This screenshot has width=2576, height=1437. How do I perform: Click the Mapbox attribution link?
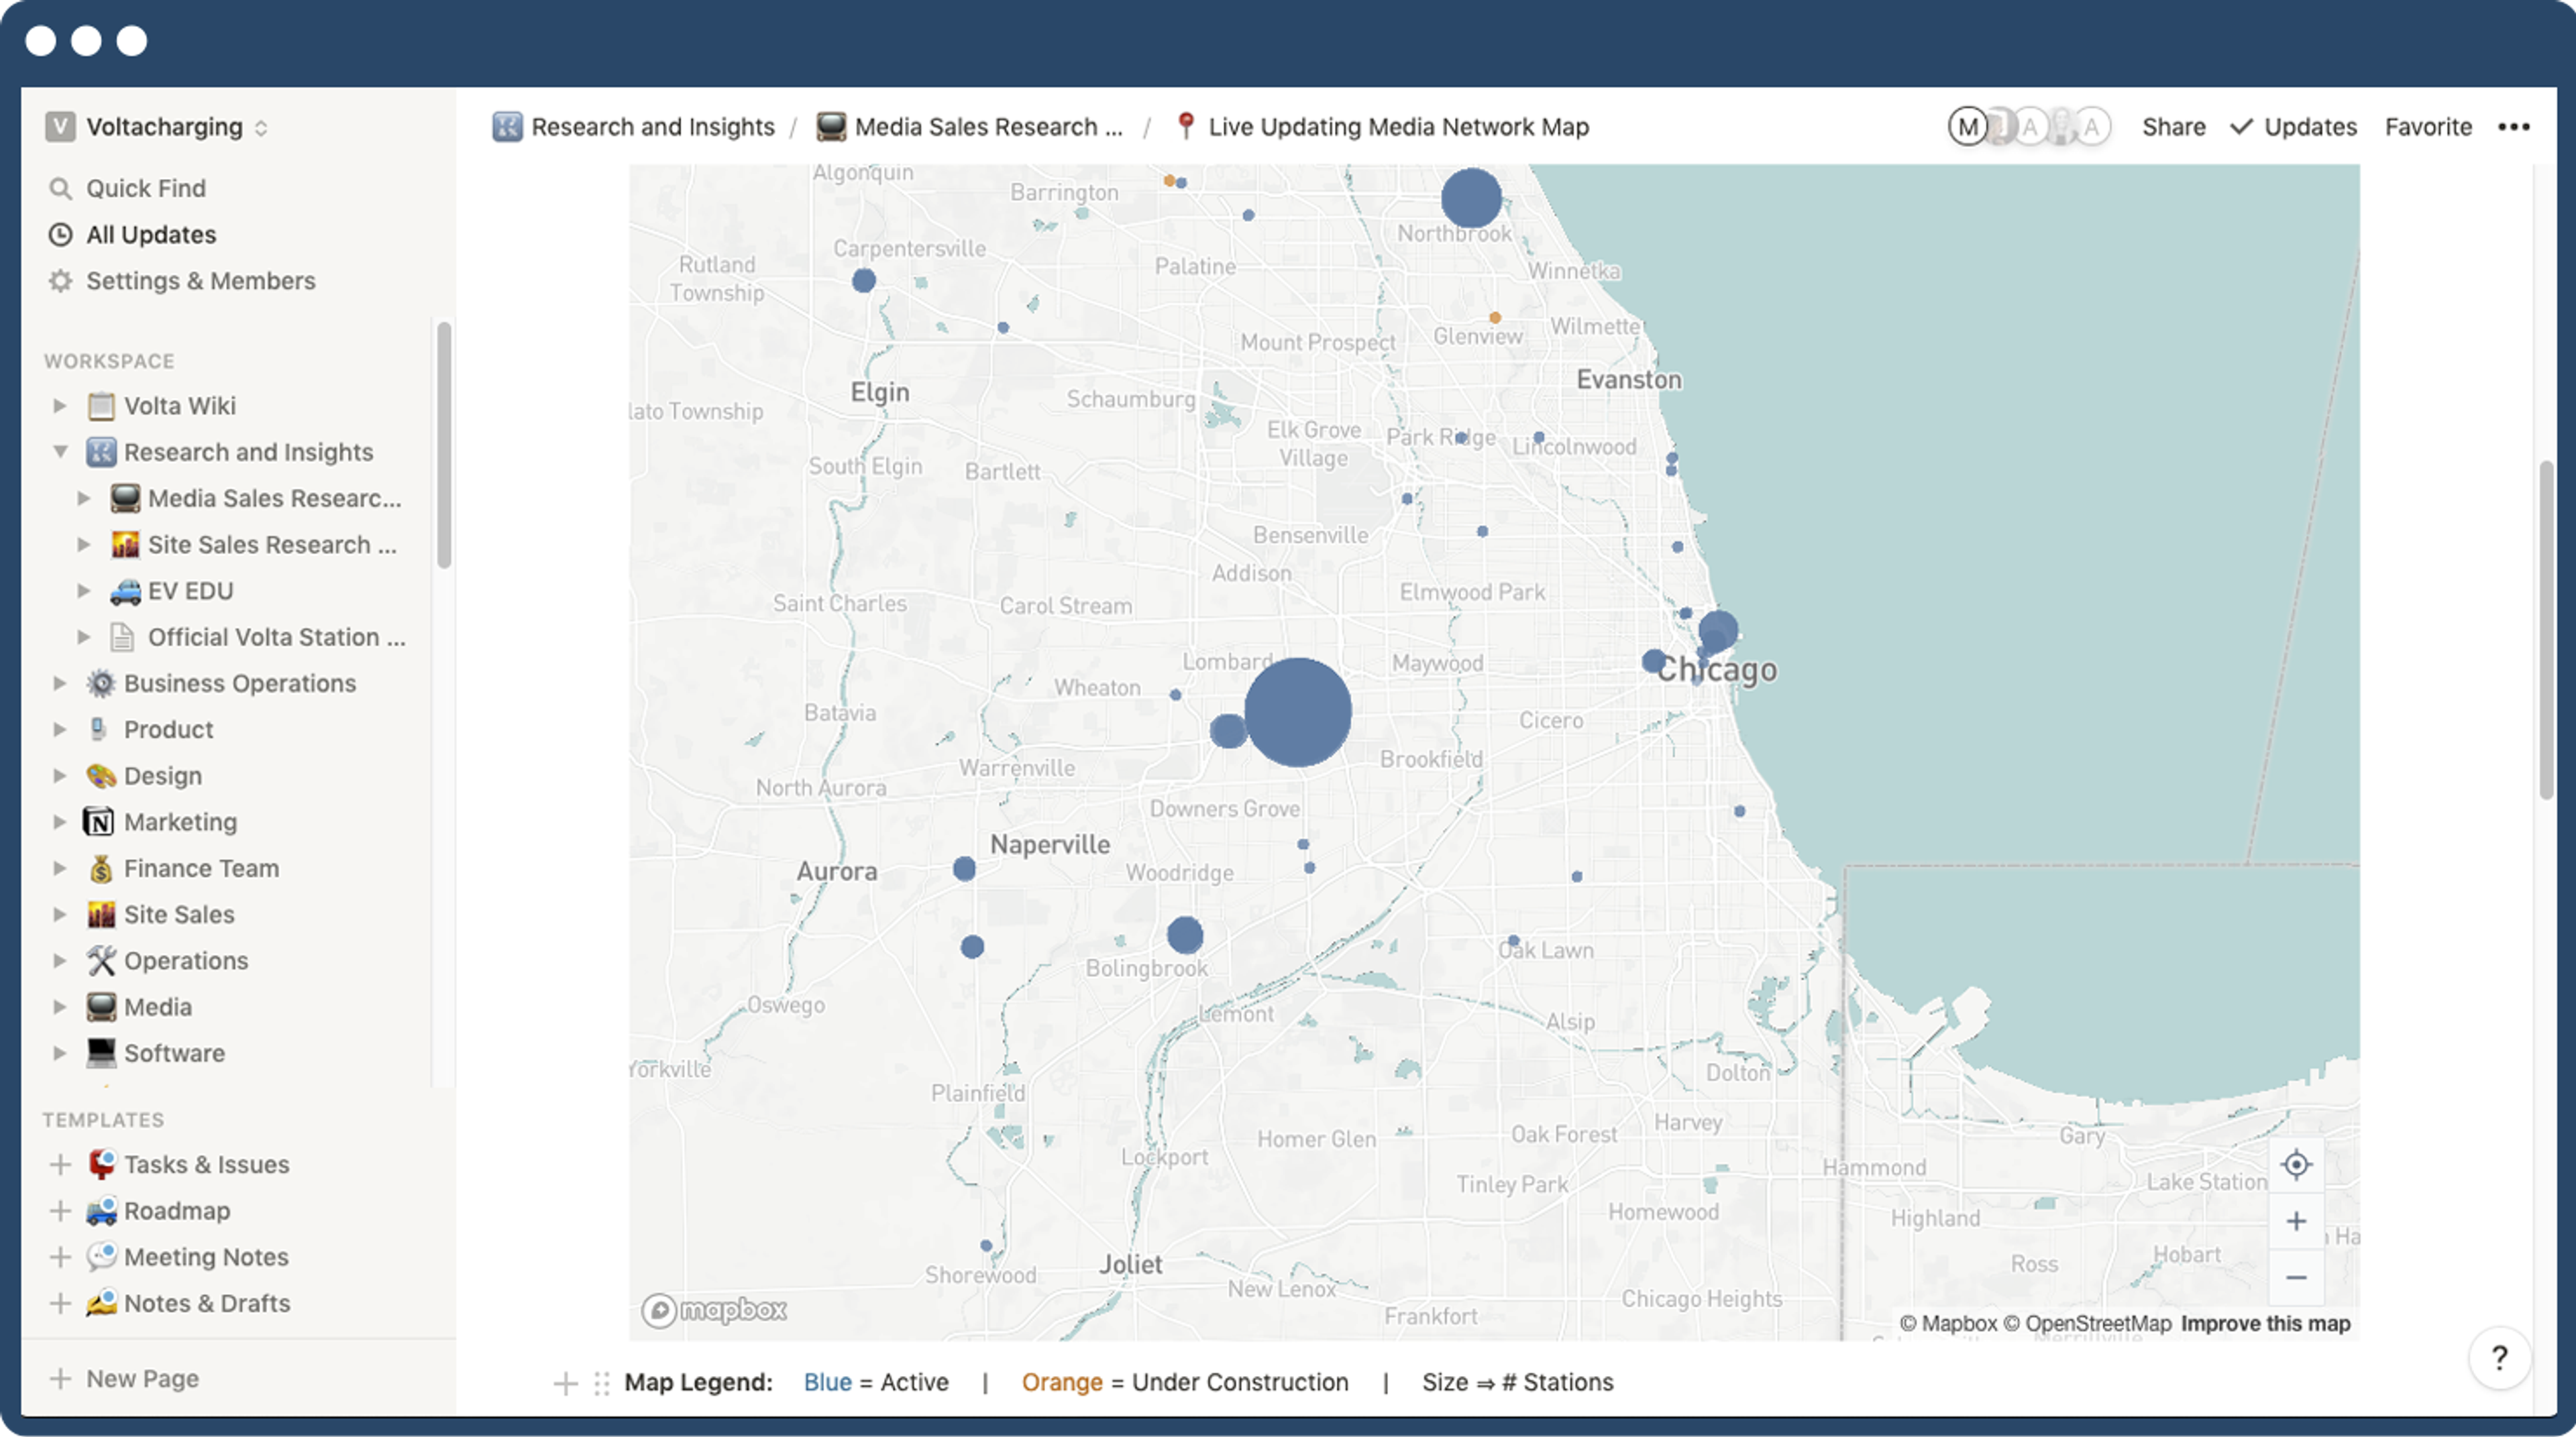1948,1323
